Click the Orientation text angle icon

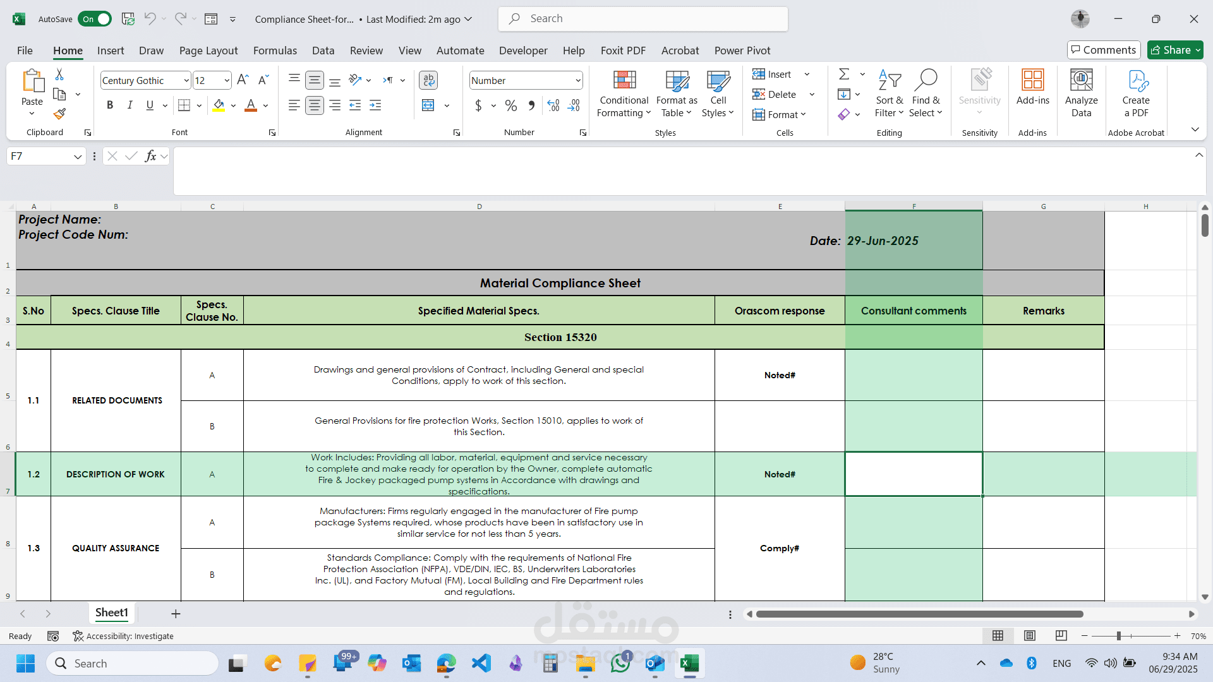click(355, 80)
